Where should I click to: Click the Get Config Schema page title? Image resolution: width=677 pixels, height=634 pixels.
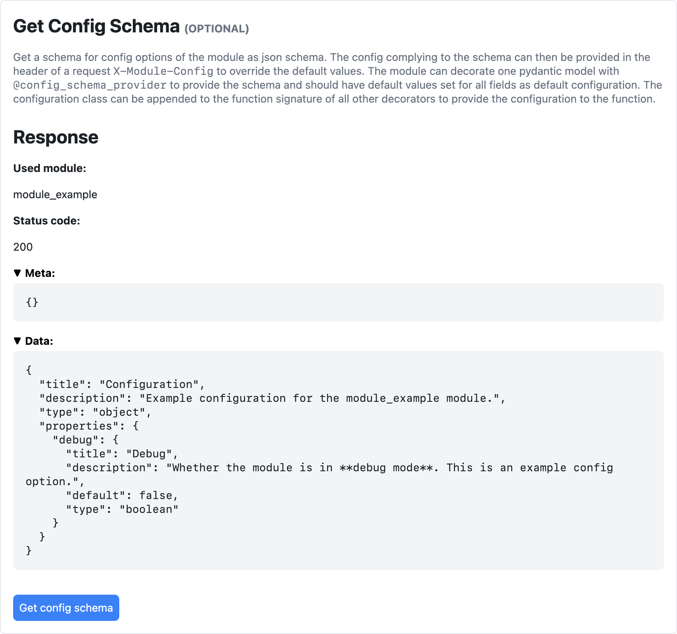tap(95, 26)
